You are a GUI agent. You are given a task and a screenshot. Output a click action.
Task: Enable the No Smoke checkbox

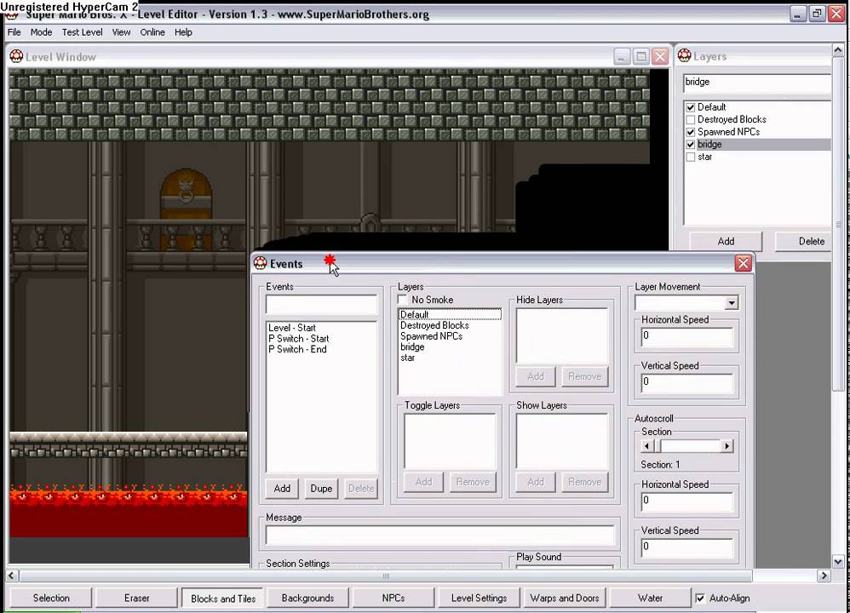coord(402,300)
